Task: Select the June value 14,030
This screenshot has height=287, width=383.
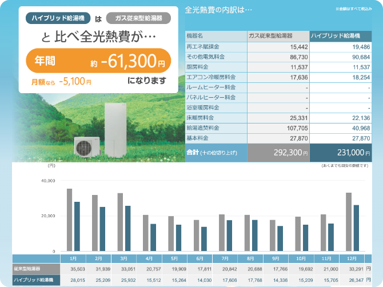Action: (x=204, y=280)
